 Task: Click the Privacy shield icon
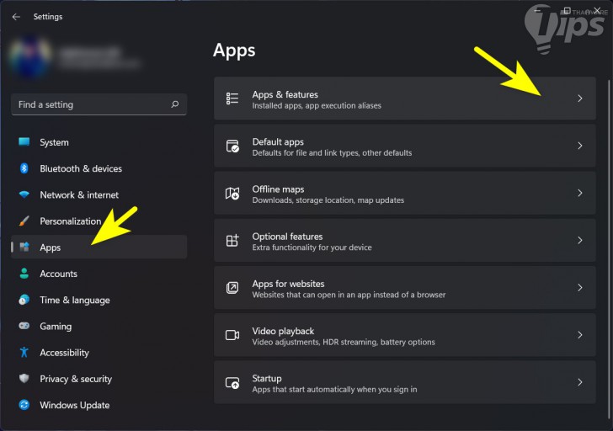click(24, 378)
